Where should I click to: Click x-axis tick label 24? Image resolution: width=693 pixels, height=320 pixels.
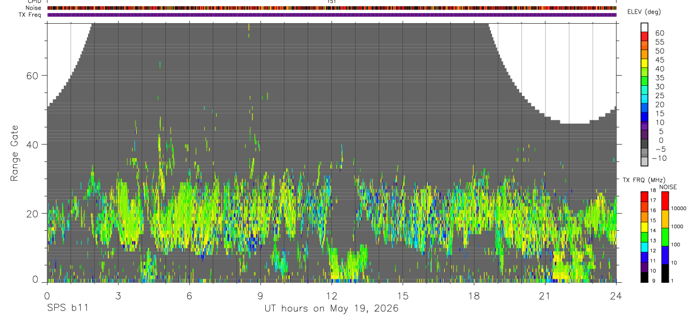point(616,296)
